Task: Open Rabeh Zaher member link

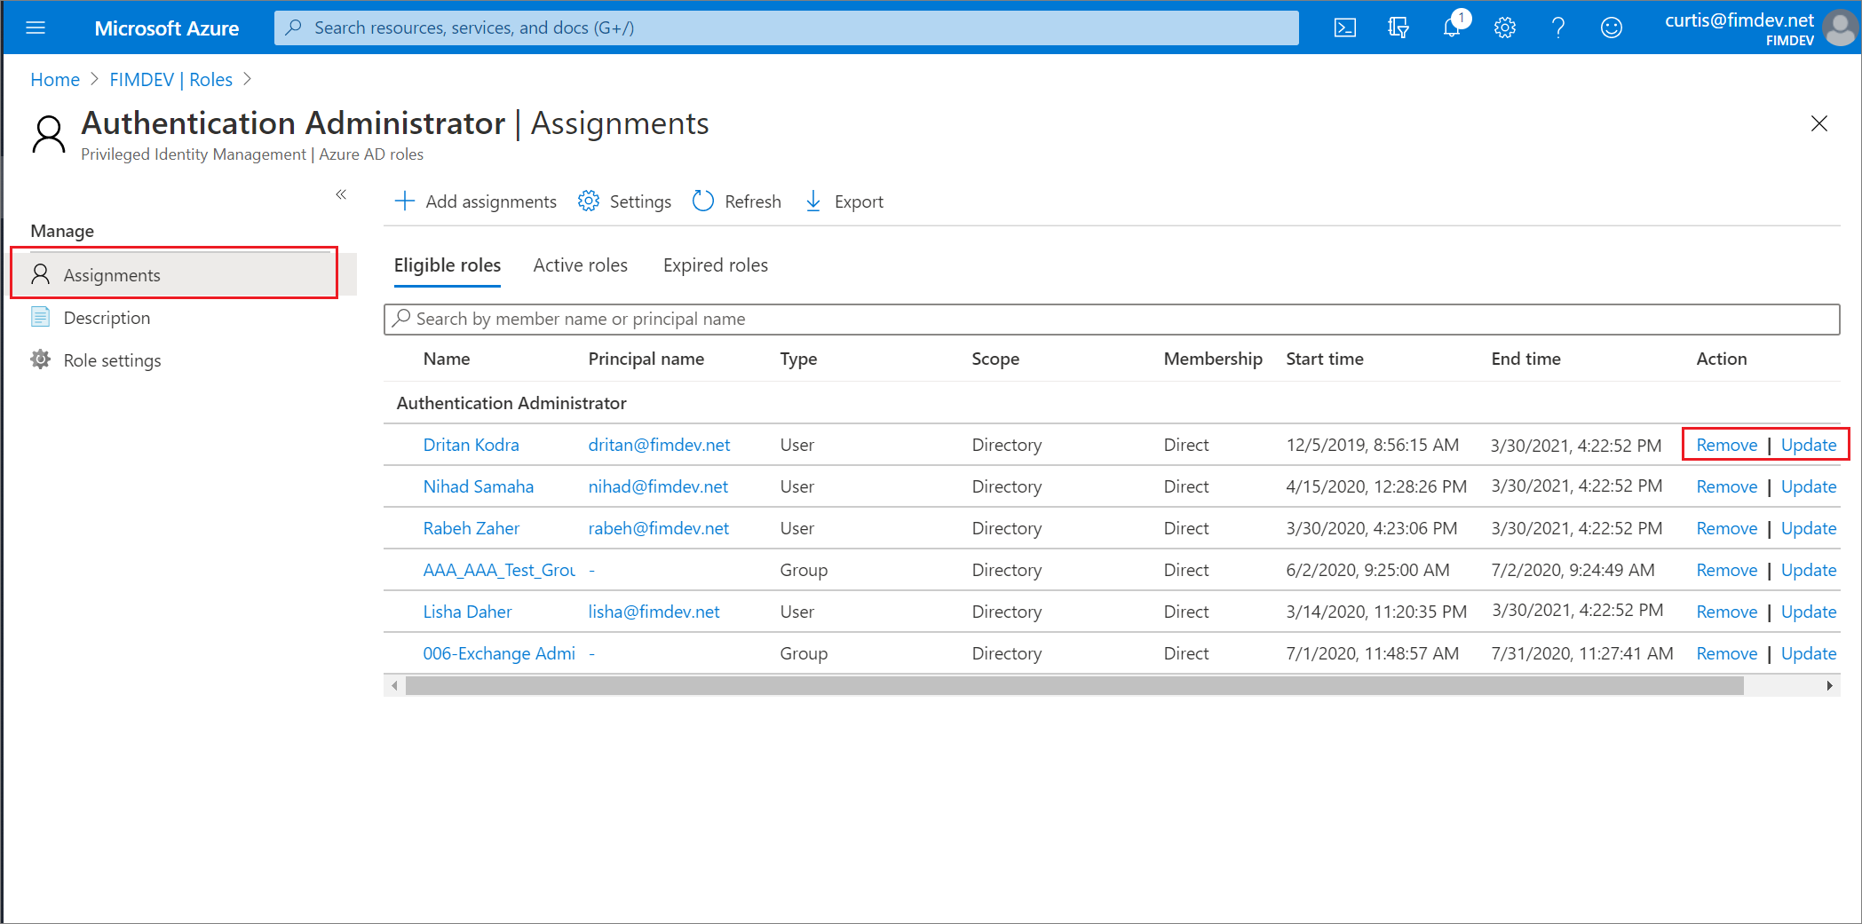Action: pos(471,528)
